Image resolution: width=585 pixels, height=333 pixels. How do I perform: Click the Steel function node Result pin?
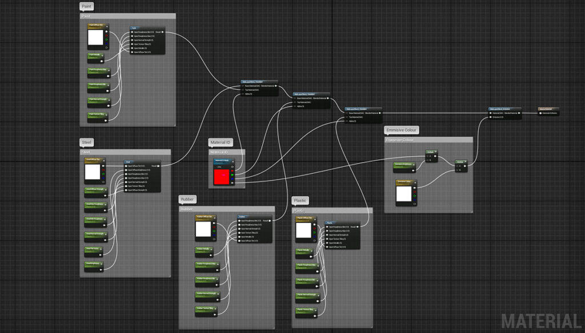(x=158, y=166)
